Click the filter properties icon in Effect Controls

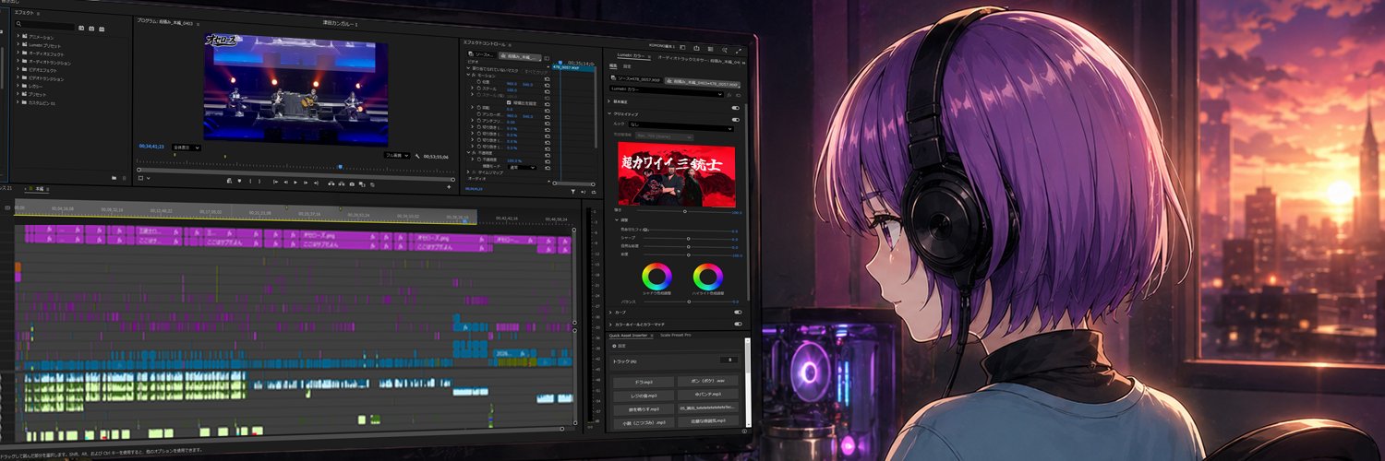(572, 191)
